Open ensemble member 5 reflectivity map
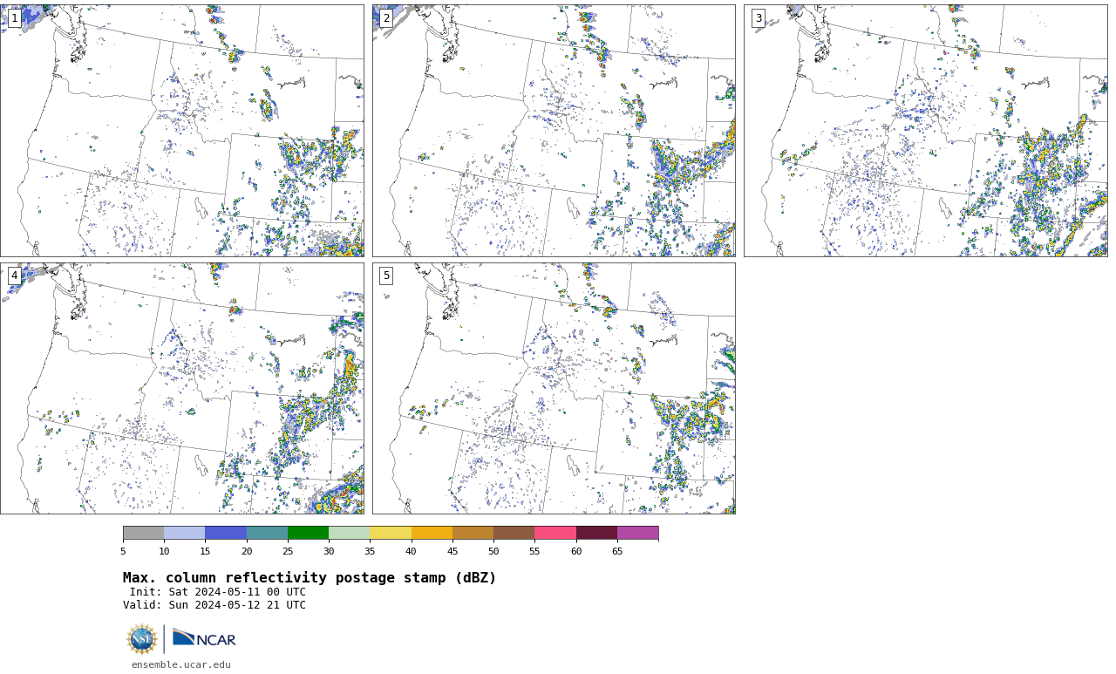1116x674 pixels. (554, 389)
